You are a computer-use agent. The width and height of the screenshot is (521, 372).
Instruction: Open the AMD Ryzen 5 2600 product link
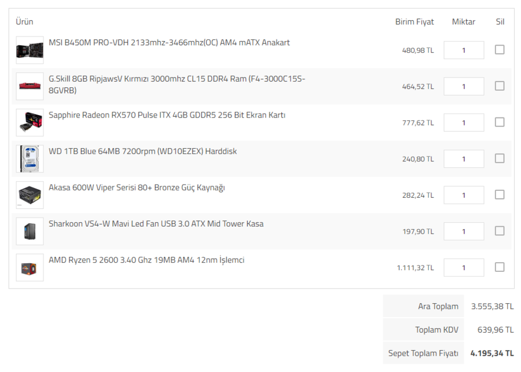click(x=146, y=260)
